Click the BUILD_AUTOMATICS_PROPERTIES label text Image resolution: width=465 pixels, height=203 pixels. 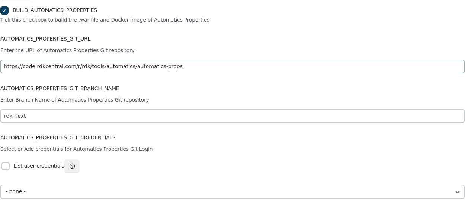coord(55,10)
